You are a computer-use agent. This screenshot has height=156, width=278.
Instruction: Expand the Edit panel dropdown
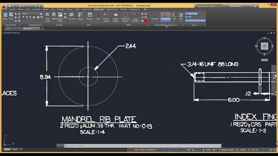[x=89, y=25]
